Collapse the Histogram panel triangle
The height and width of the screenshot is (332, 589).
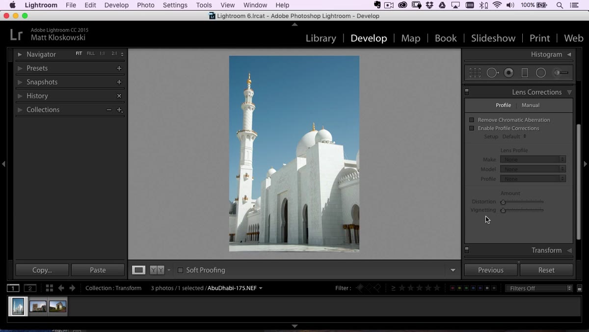569,55
